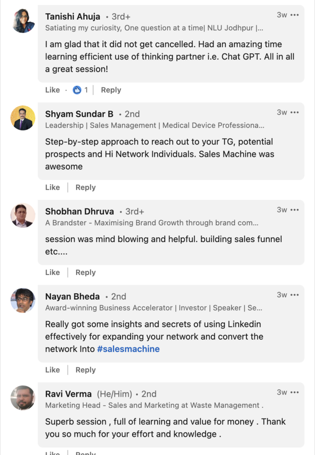Open the three-dot menu on Tanishi Ahuja's comment

(295, 15)
